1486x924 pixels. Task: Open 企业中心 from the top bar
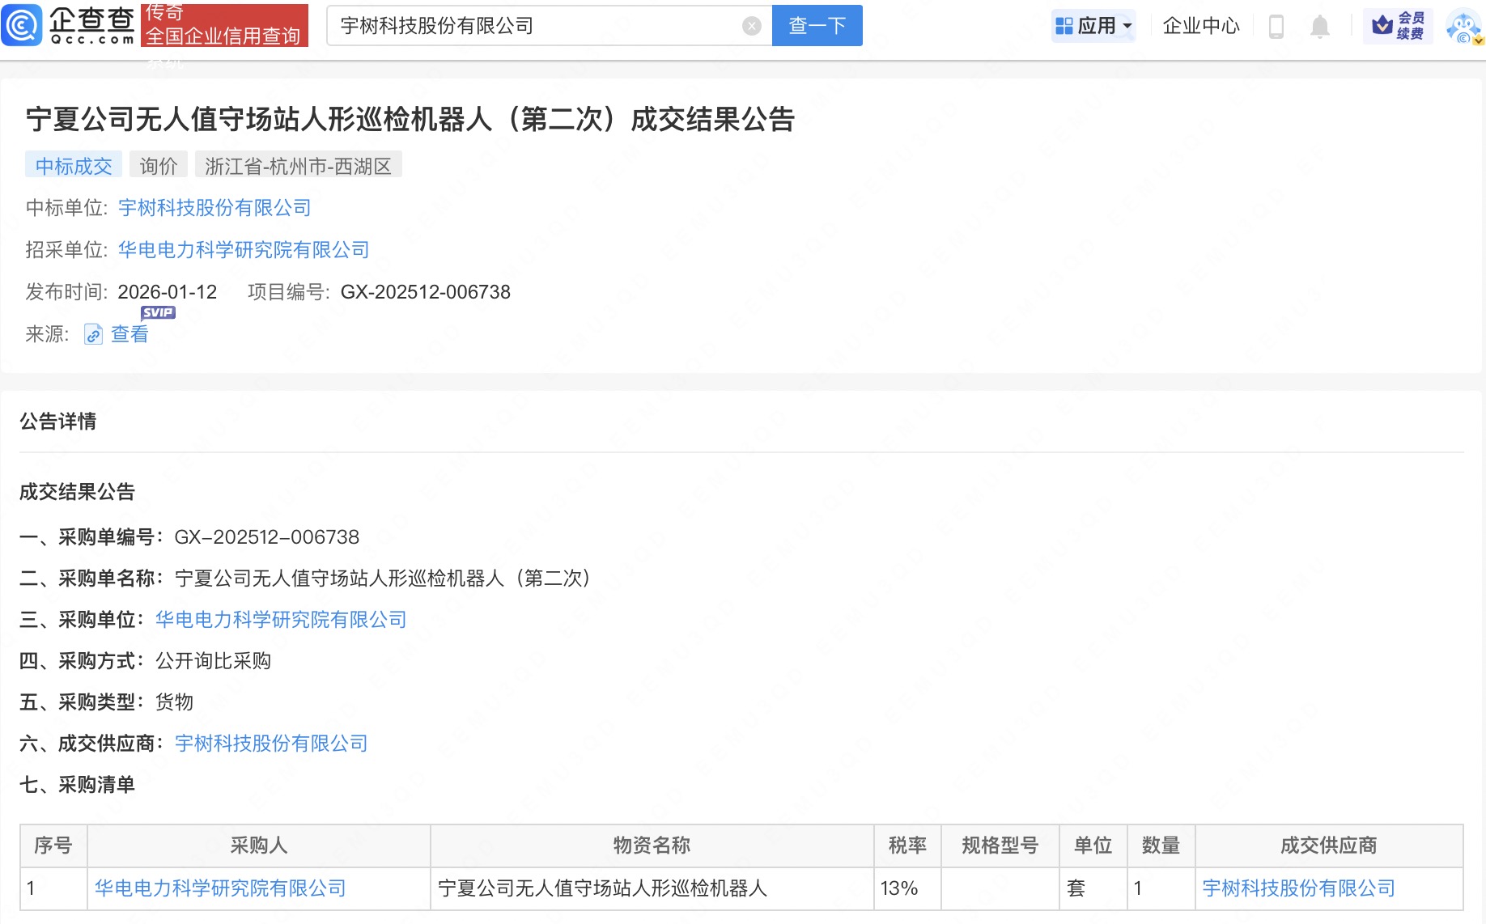(1200, 25)
